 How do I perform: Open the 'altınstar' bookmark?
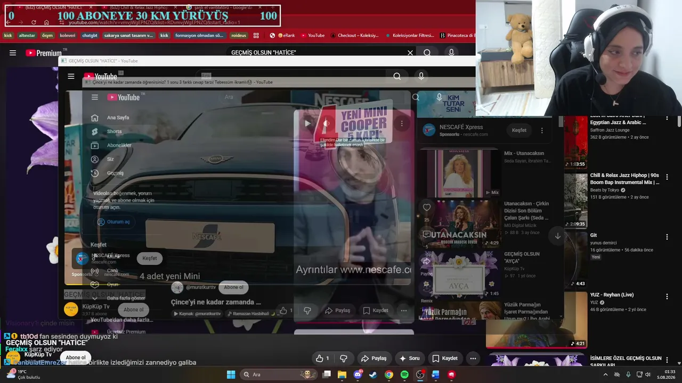tap(27, 36)
